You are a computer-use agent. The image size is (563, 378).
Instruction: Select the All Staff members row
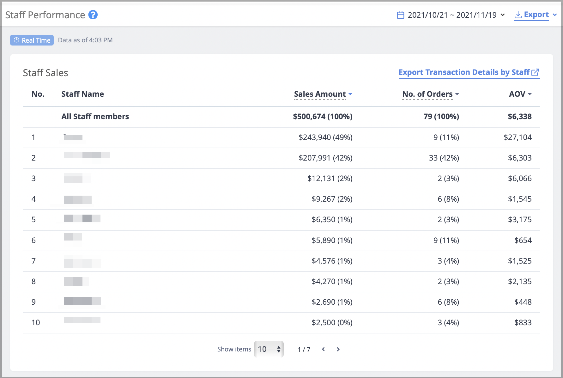click(281, 117)
